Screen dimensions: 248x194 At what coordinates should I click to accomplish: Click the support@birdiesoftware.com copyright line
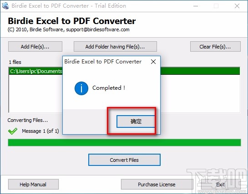[x=69, y=29]
